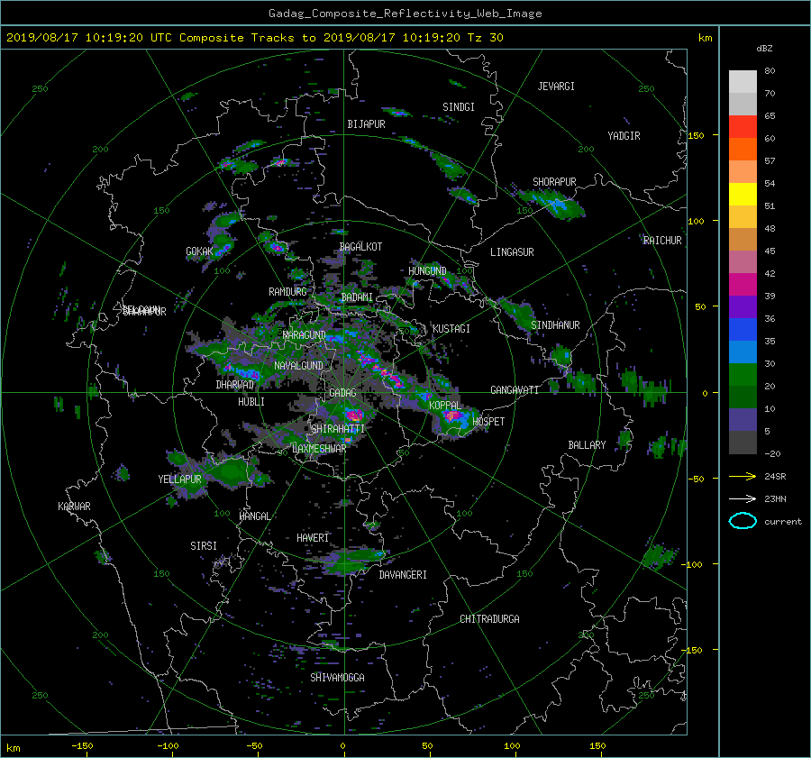Select the red 65 dBZ color swatch
This screenshot has height=758, width=811.
click(743, 126)
